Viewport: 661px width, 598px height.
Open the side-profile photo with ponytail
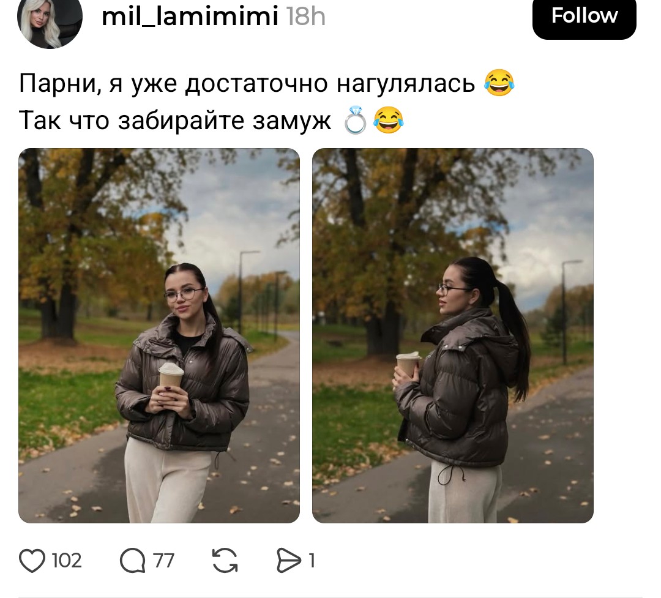pos(453,335)
